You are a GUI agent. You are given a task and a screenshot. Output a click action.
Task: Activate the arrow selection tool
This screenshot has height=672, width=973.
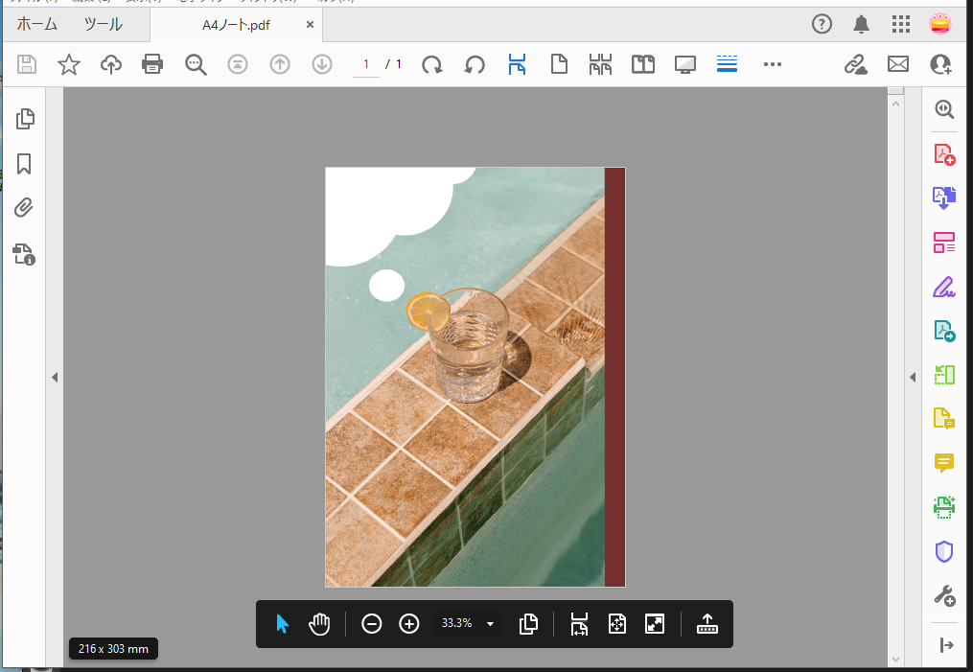coord(282,624)
